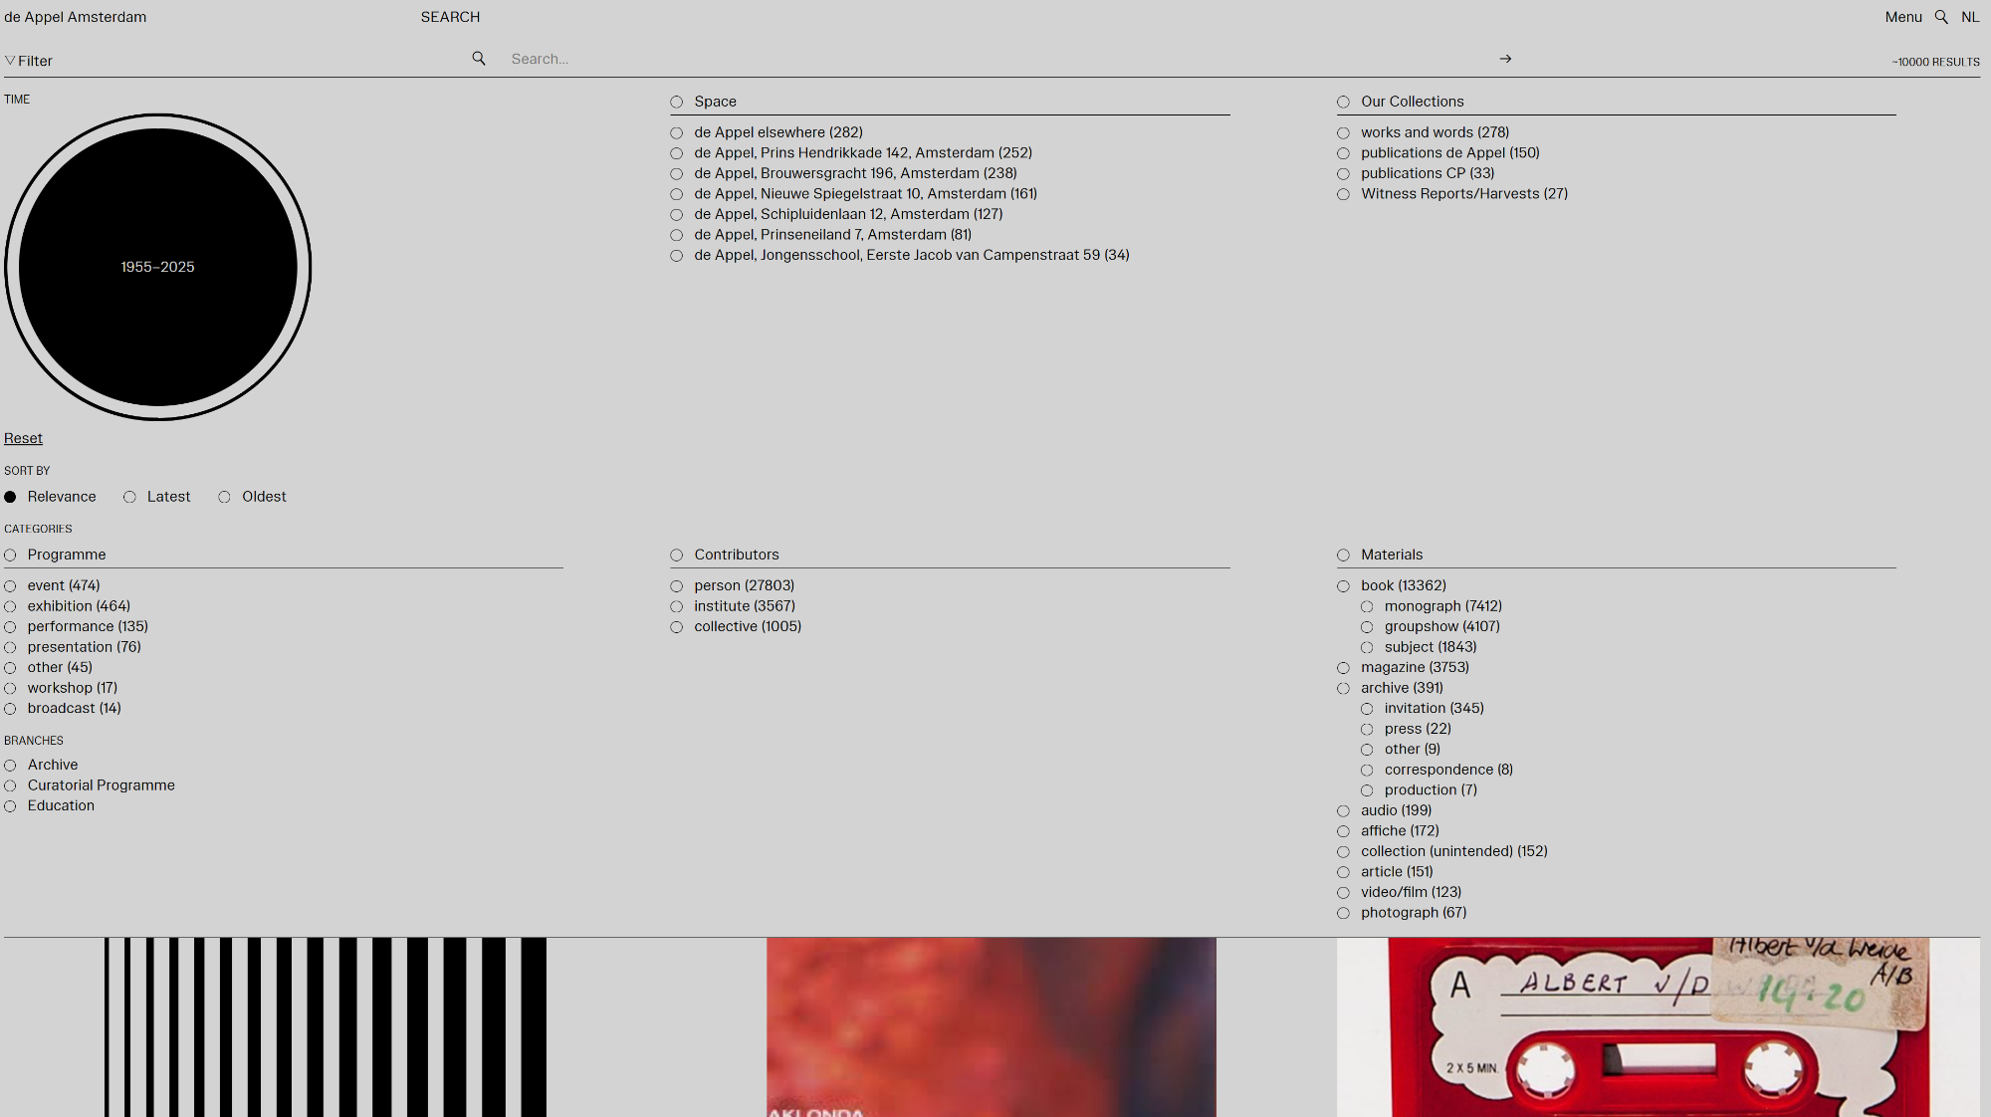
Task: Go to de Appel Amsterdam home
Action: coord(75,17)
